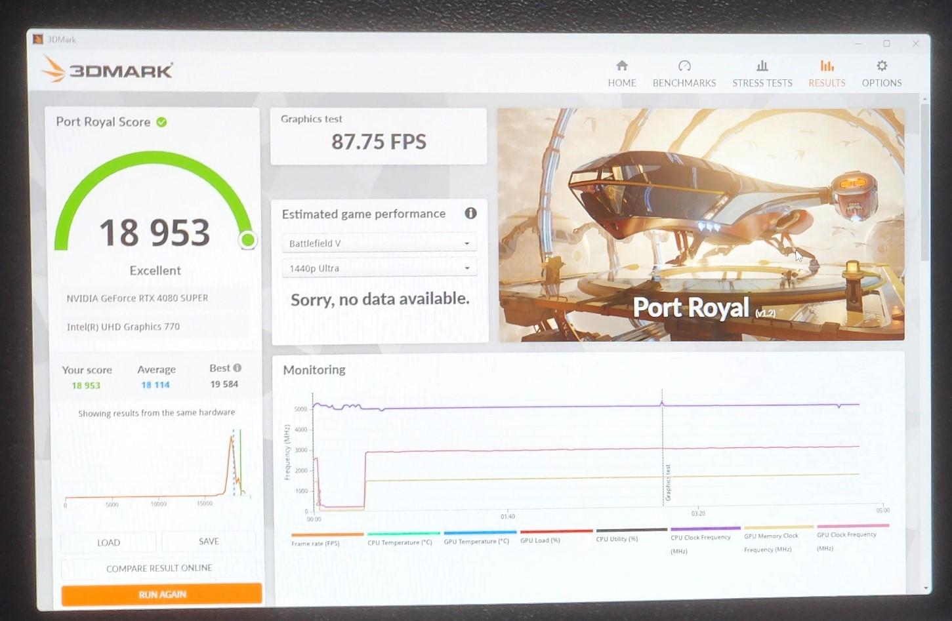
Task: Click the Monitoring section heading
Action: coord(314,370)
